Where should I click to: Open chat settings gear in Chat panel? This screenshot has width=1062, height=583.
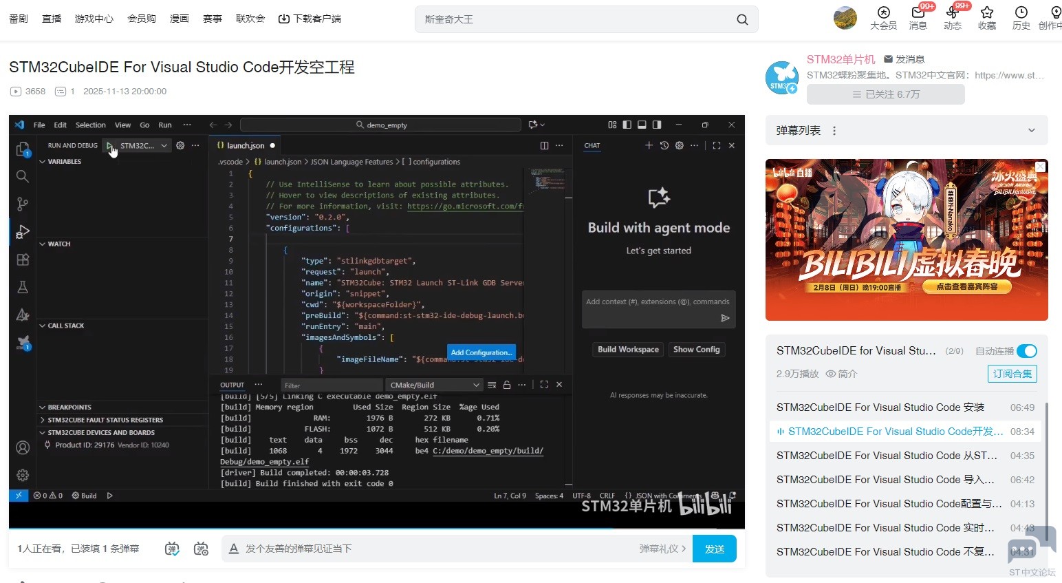680,145
